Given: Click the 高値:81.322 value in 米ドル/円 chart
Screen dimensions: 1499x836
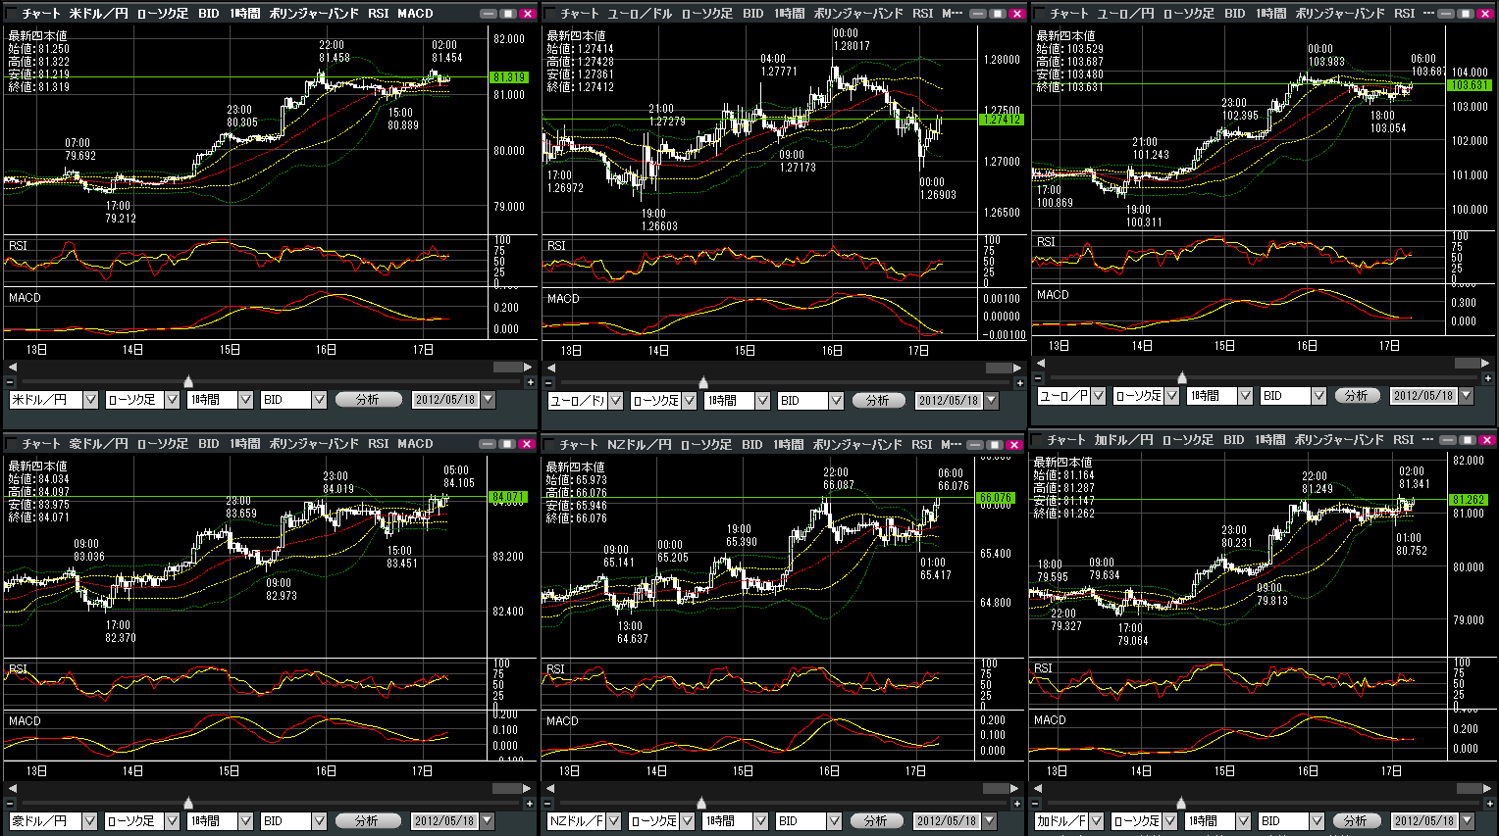Looking at the screenshot, I should (x=39, y=62).
